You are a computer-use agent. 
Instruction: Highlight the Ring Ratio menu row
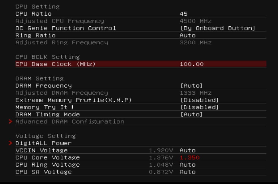click(35, 36)
